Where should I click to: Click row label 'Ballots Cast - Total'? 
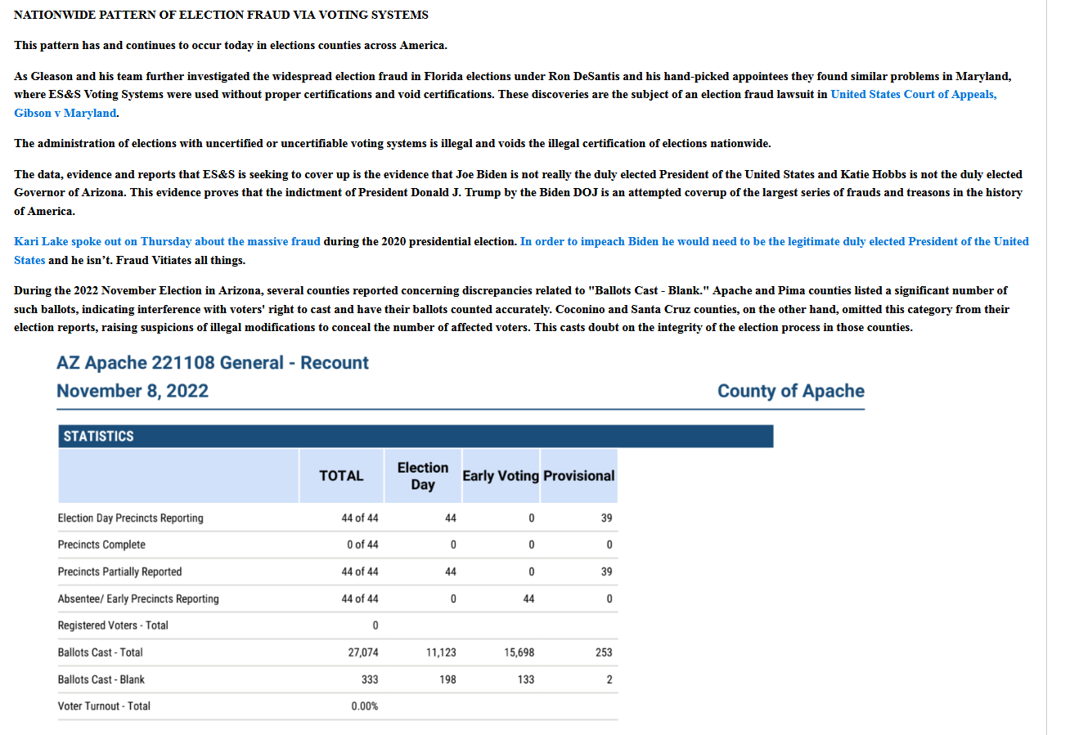point(100,652)
